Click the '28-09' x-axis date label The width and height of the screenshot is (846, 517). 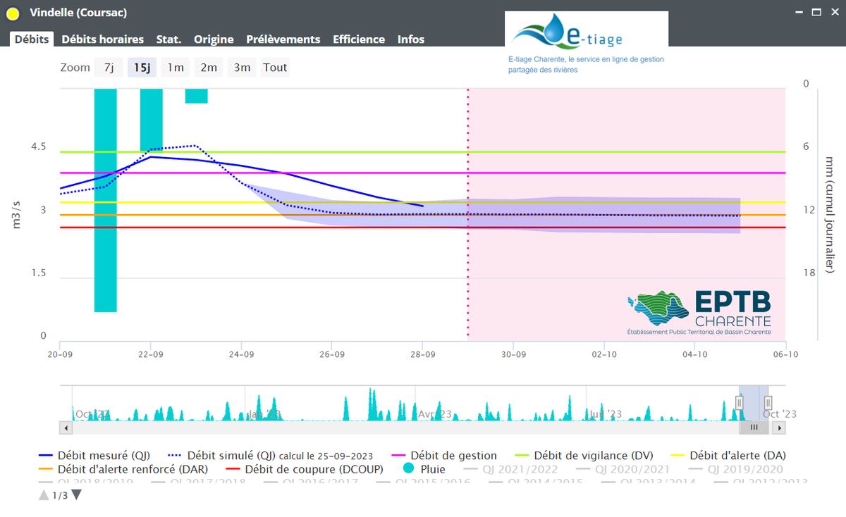[x=422, y=354]
